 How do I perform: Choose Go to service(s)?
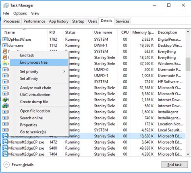tap(39, 132)
